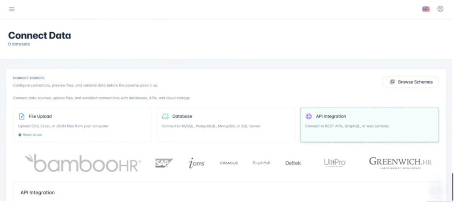This screenshot has width=454, height=202.
Task: Open the user profile account icon
Action: tap(440, 9)
